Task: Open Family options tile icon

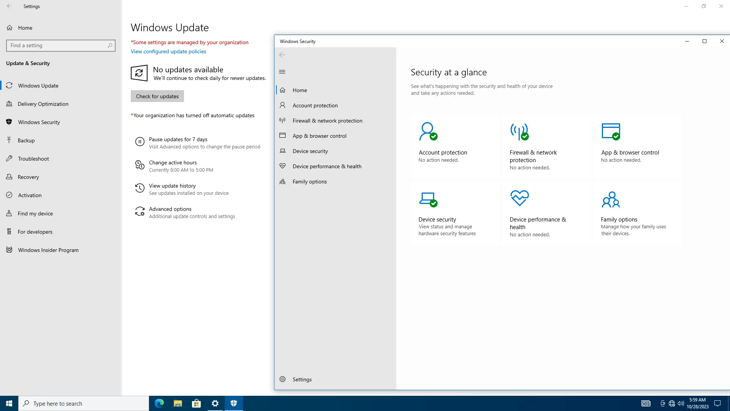Action: click(x=611, y=199)
